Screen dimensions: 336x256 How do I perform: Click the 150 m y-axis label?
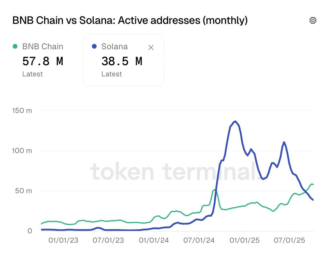pyautogui.click(x=22, y=111)
